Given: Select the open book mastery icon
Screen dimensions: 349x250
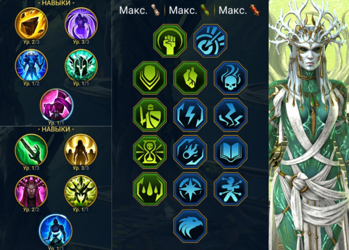Looking at the screenshot, I should click(230, 152).
